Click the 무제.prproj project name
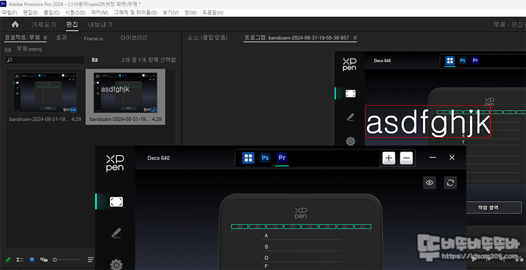Screen dimensions: 526x270 [29, 49]
